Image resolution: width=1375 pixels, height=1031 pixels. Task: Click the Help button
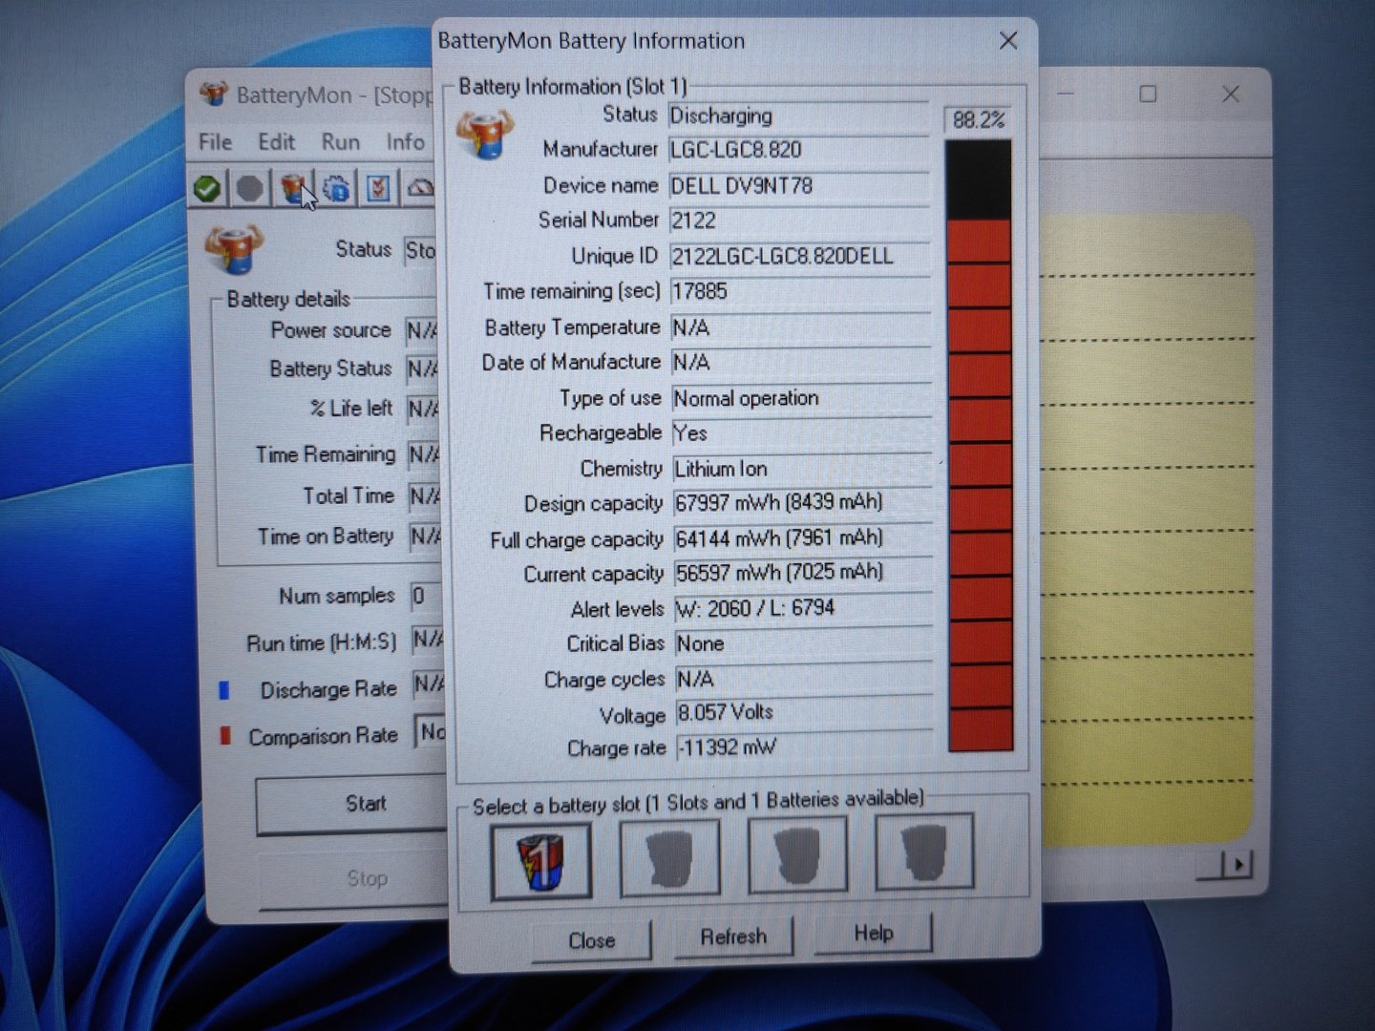click(873, 933)
